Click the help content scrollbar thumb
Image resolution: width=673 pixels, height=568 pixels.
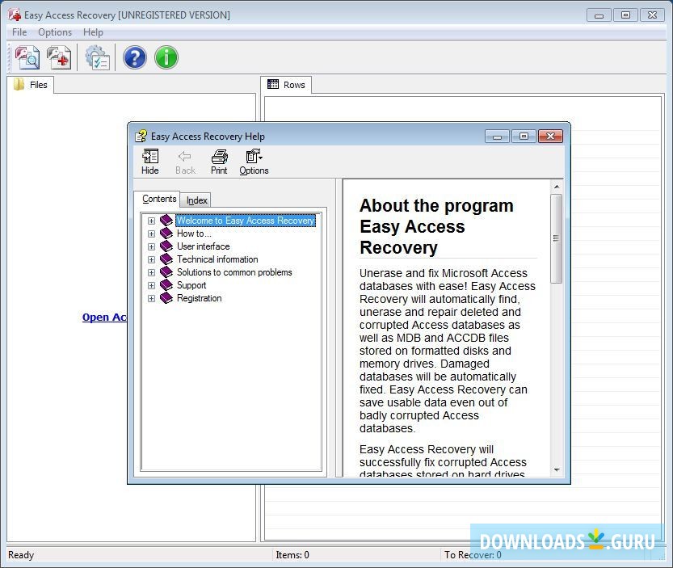556,238
